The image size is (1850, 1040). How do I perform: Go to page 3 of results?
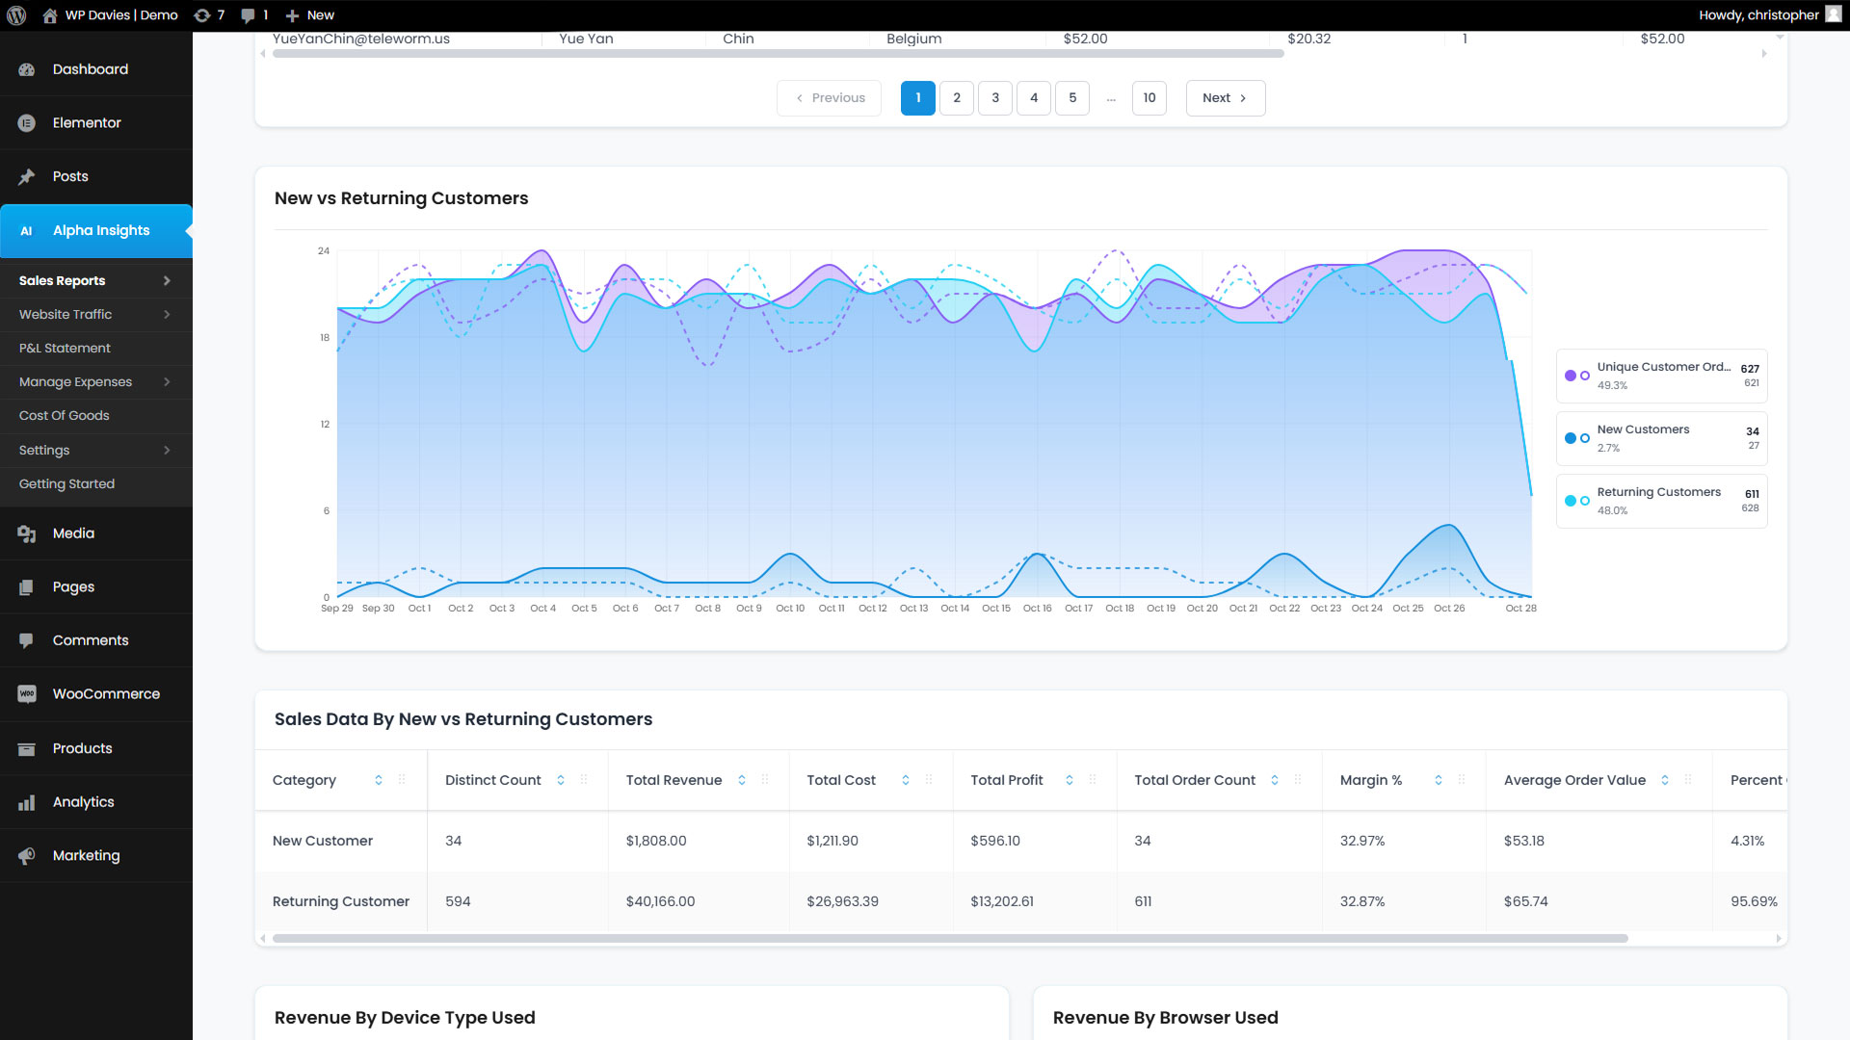coord(995,98)
